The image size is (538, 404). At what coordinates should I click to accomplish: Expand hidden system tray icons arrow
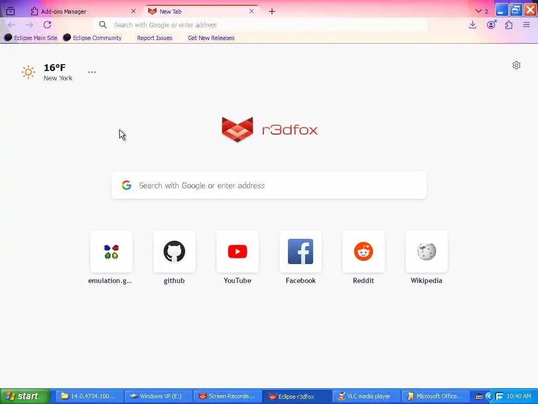pyautogui.click(x=489, y=397)
